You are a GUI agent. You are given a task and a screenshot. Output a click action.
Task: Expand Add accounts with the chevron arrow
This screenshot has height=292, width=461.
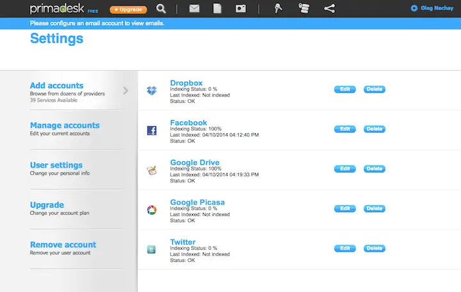pyautogui.click(x=125, y=91)
